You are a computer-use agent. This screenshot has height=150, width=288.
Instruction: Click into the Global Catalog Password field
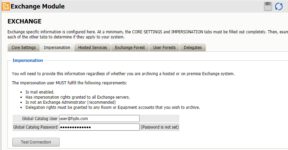99,127
